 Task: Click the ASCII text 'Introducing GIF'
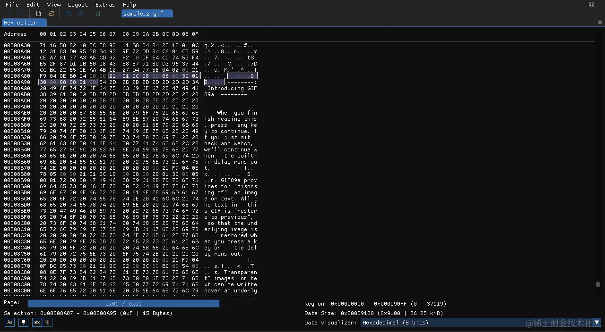[233, 88]
